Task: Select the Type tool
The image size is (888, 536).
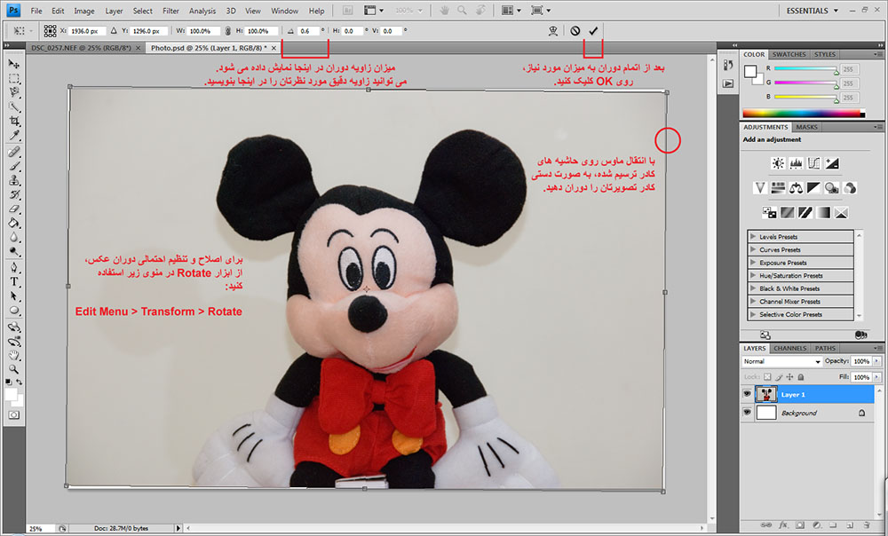Action: point(13,281)
